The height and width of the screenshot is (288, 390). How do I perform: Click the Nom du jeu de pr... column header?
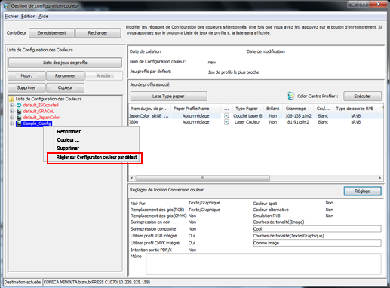[x=149, y=109]
